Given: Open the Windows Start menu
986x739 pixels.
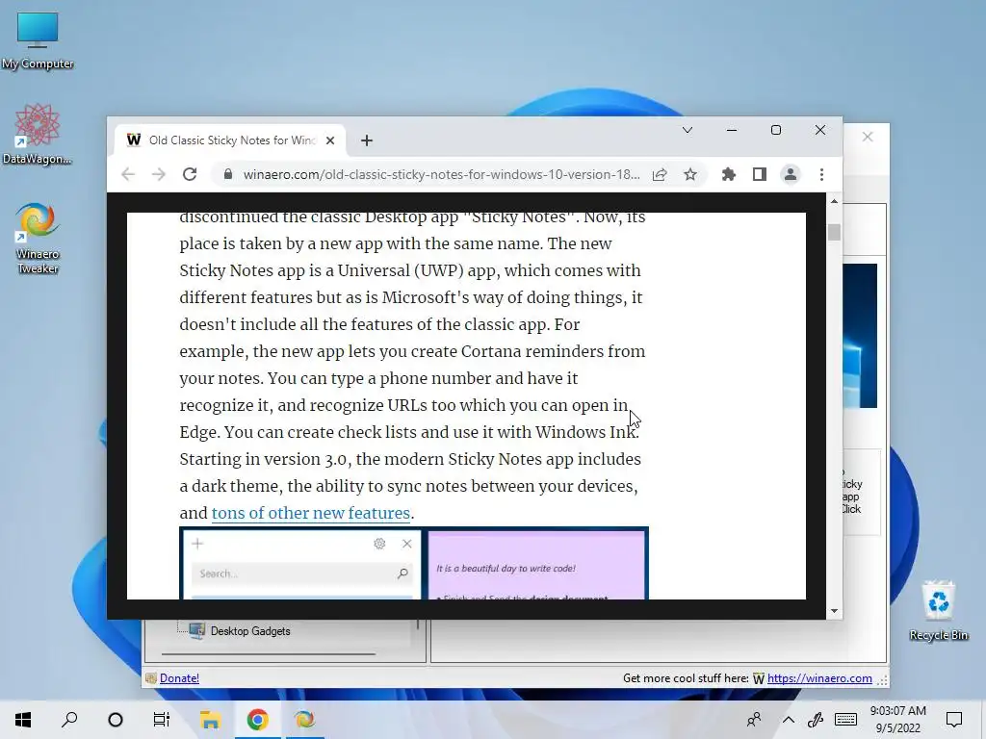Looking at the screenshot, I should pos(23,720).
